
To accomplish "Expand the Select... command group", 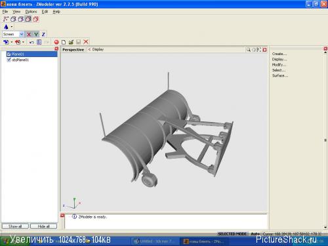I will coord(279,70).
